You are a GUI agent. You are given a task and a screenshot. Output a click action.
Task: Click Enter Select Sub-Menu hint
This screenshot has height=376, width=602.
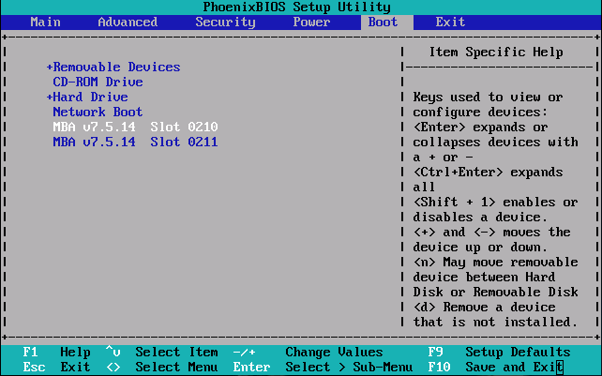(323, 367)
